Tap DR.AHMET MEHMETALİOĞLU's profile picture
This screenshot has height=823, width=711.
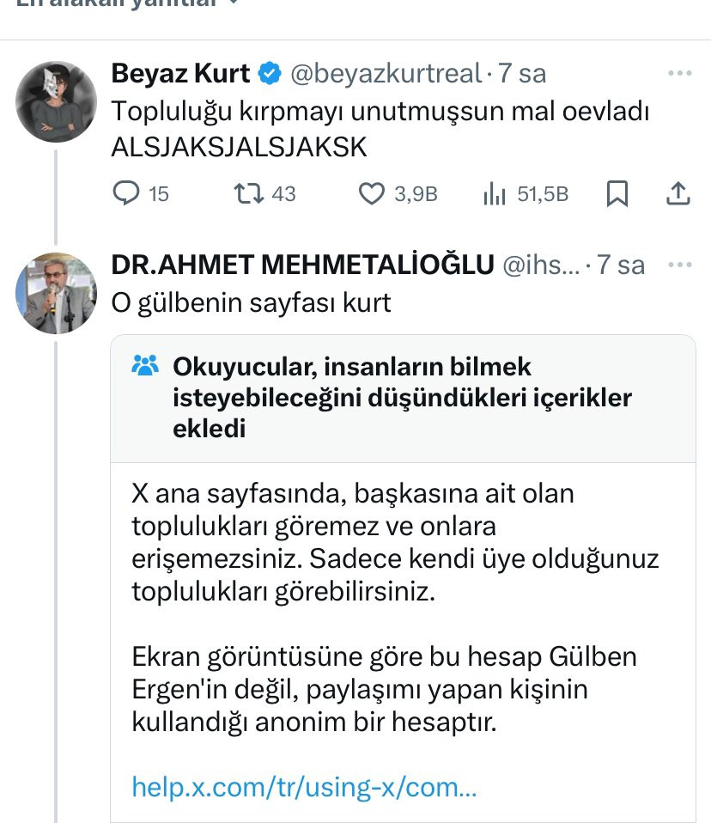click(56, 294)
